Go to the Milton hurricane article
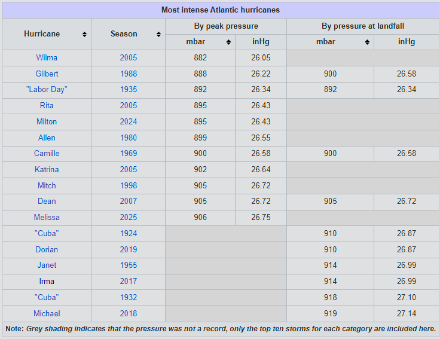The width and height of the screenshot is (440, 339). [x=47, y=121]
